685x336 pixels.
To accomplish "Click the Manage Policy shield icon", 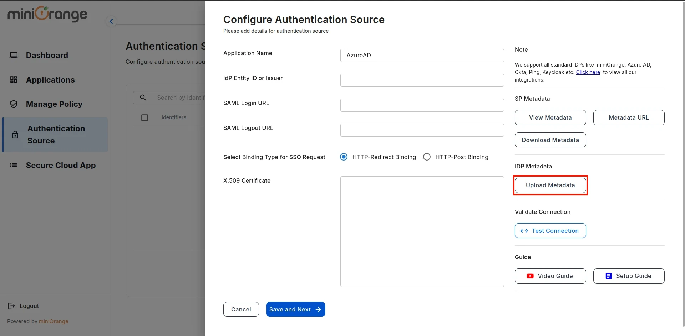I will click(14, 104).
